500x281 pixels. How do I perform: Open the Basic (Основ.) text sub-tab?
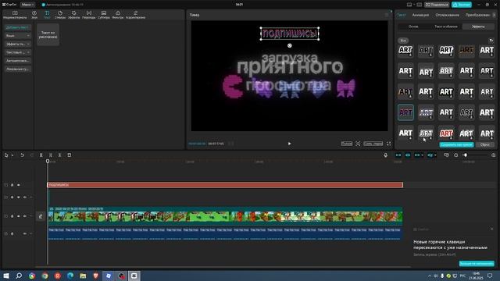[413, 27]
